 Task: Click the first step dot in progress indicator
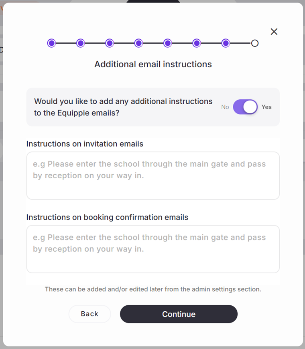click(51, 43)
